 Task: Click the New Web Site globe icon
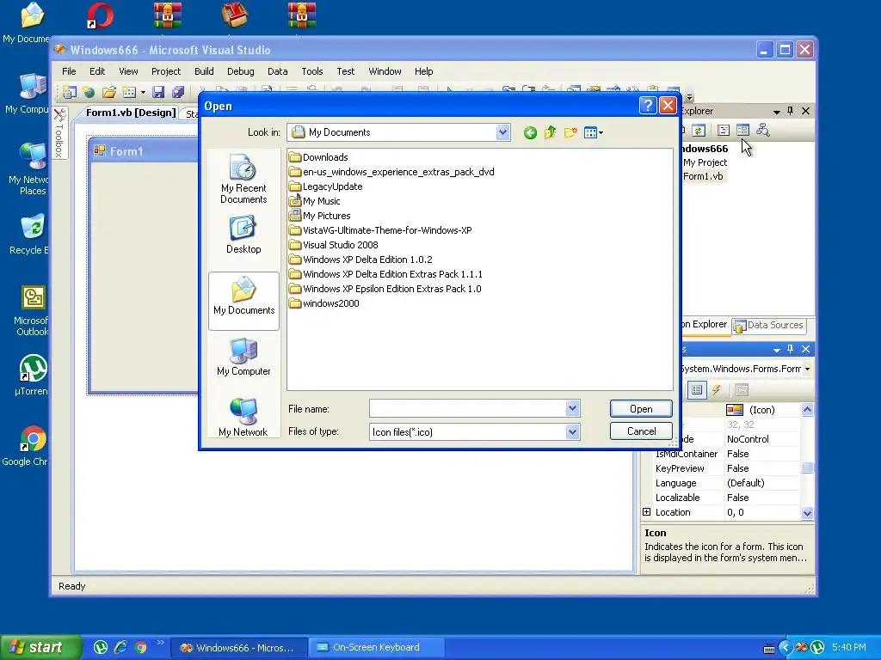[x=89, y=92]
